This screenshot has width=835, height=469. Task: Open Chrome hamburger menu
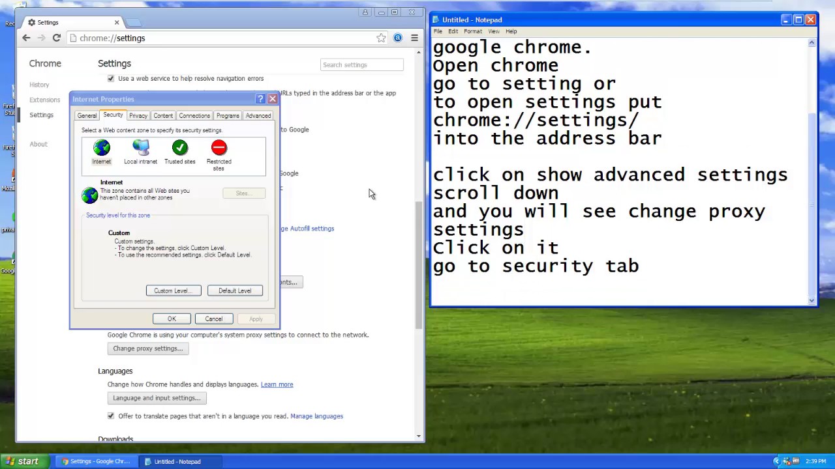(414, 38)
